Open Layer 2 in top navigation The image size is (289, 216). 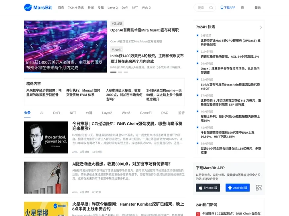pyautogui.click(x=113, y=8)
